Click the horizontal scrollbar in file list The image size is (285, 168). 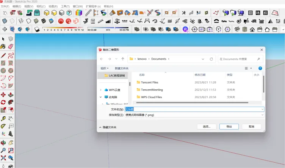click(192, 103)
